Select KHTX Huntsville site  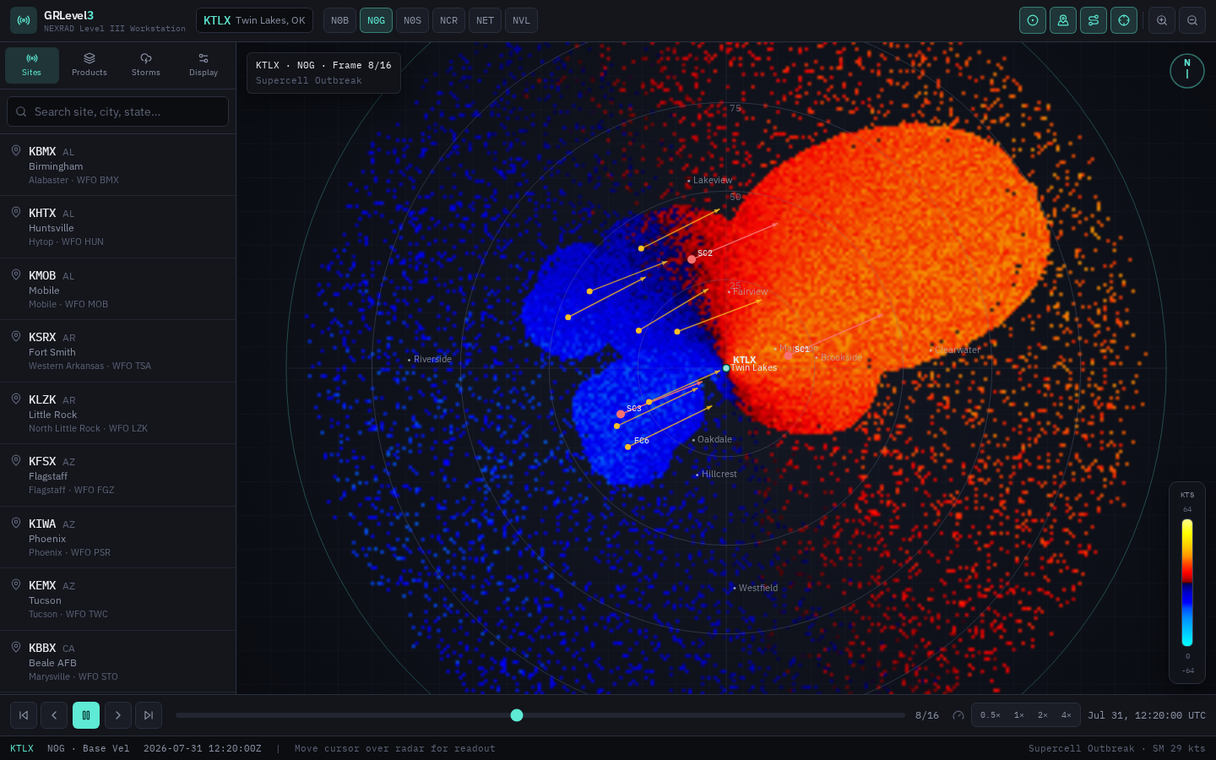(118, 226)
